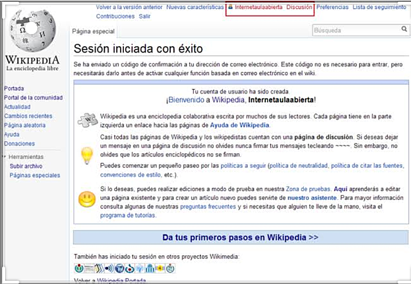Click the Wikipedia link in the welcome heading
This screenshot has height=284, width=411.
(x=229, y=100)
